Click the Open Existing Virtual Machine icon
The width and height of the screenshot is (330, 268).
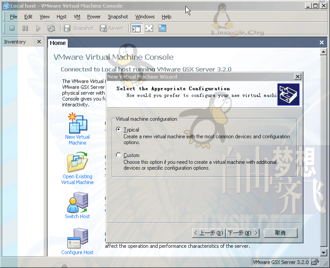[x=77, y=162]
